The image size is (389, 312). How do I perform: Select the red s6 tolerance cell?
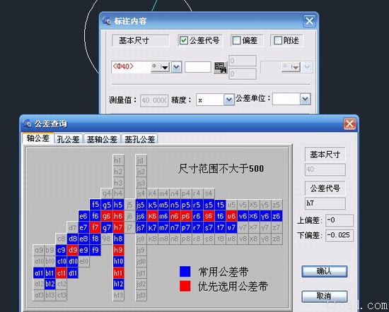(x=209, y=216)
